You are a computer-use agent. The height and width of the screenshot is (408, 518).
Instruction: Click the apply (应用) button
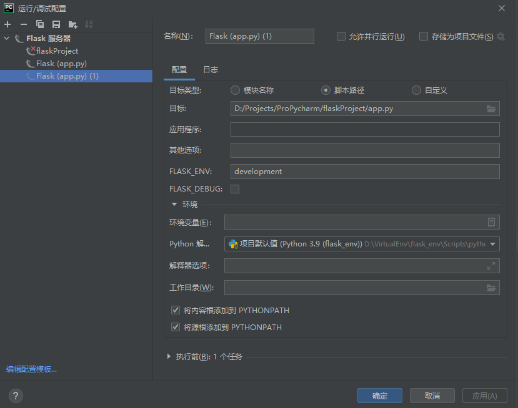click(x=485, y=396)
